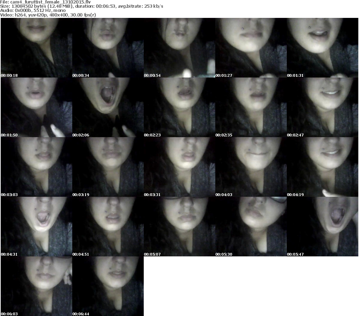Viewport: 359px width, 316px height.
Task: Select the thumbnail timestamped 00:00:18
Action: [36, 48]
